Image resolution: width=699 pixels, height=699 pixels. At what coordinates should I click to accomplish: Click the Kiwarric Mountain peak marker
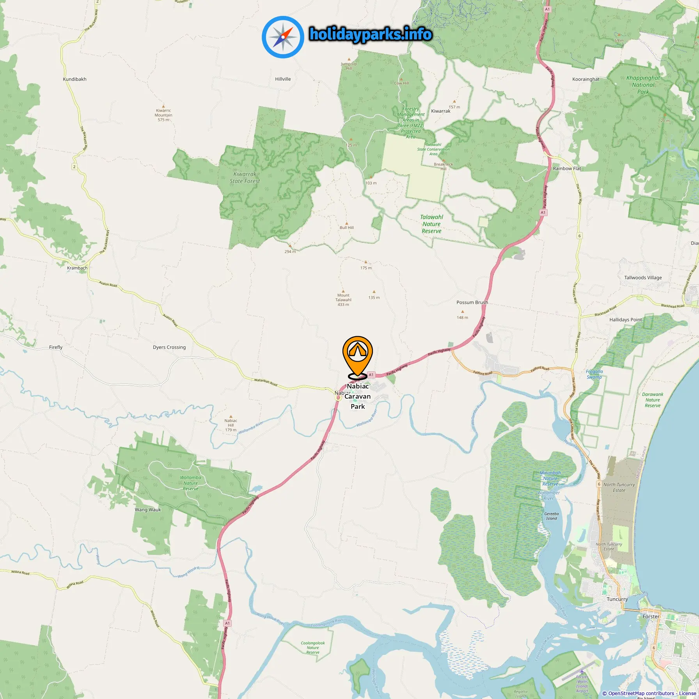coord(163,106)
